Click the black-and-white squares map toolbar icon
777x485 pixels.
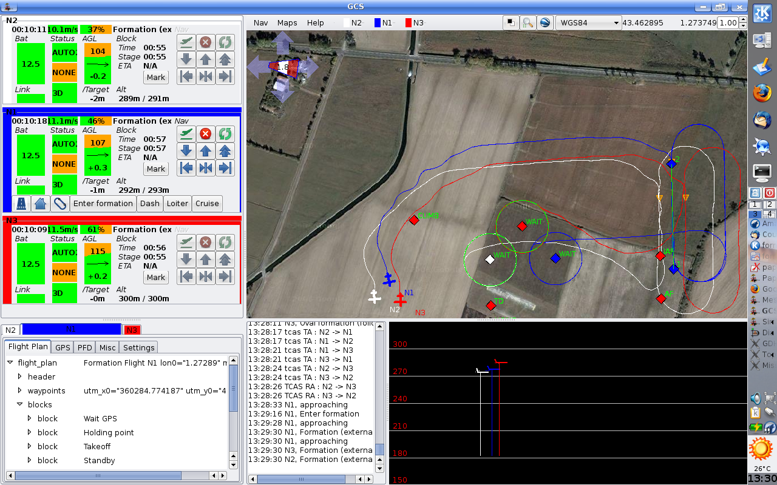(x=512, y=22)
